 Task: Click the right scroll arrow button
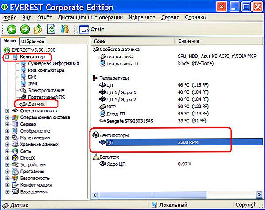pyautogui.click(x=259, y=195)
